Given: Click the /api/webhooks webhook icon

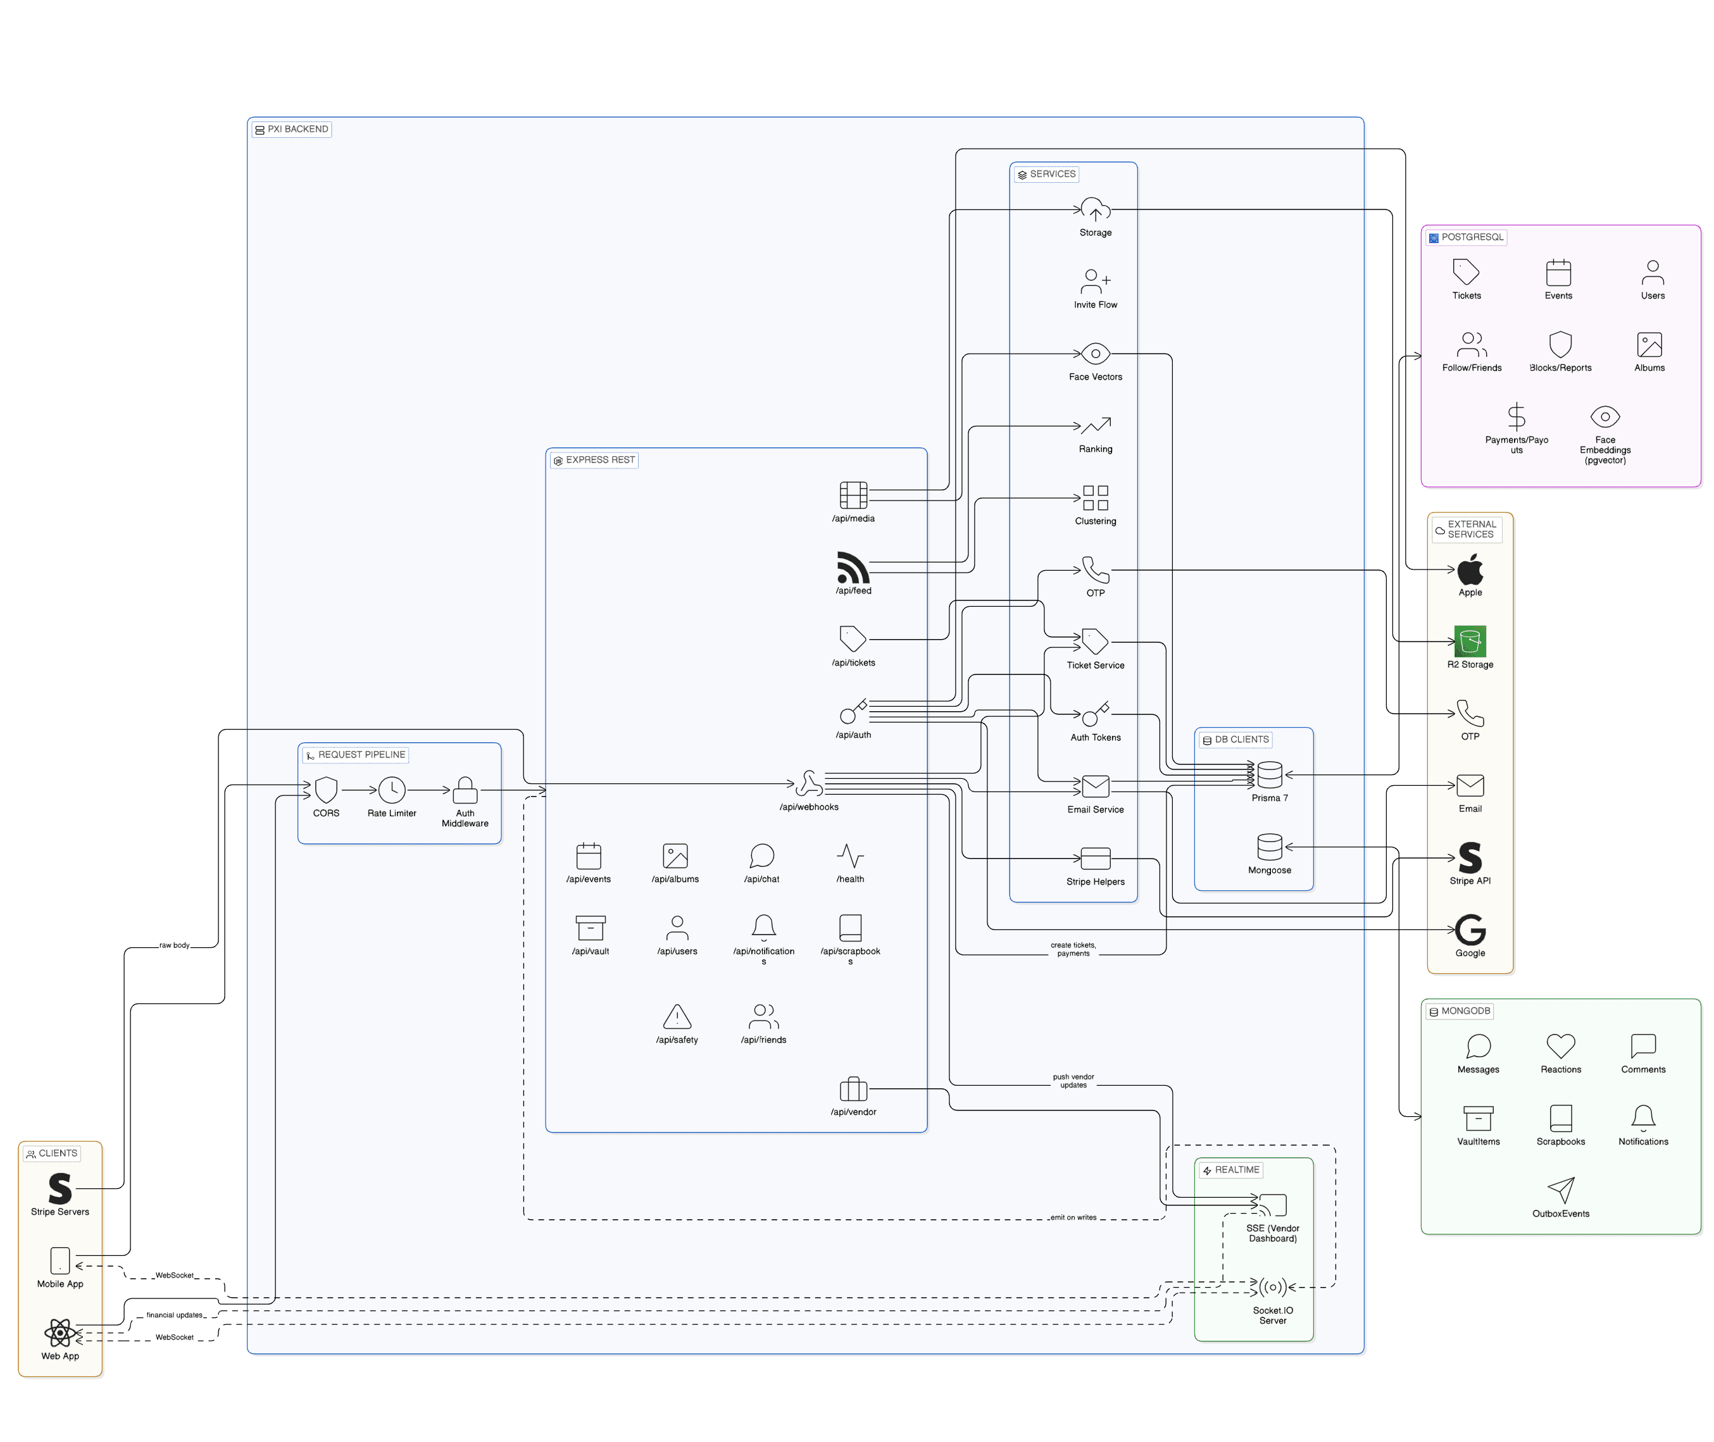Looking at the screenshot, I should click(x=809, y=784).
